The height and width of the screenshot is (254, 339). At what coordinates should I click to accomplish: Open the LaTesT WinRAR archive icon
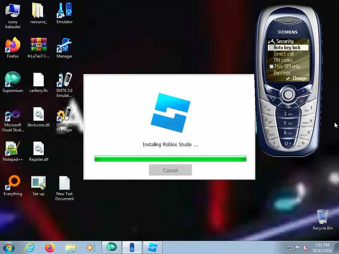point(38,48)
